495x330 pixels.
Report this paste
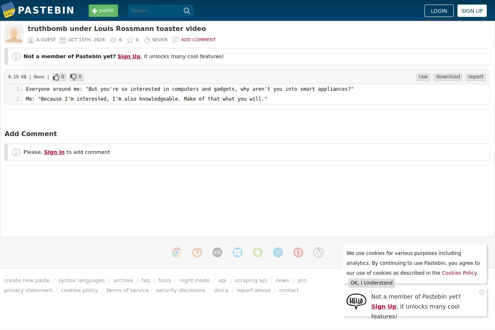pyautogui.click(x=476, y=77)
